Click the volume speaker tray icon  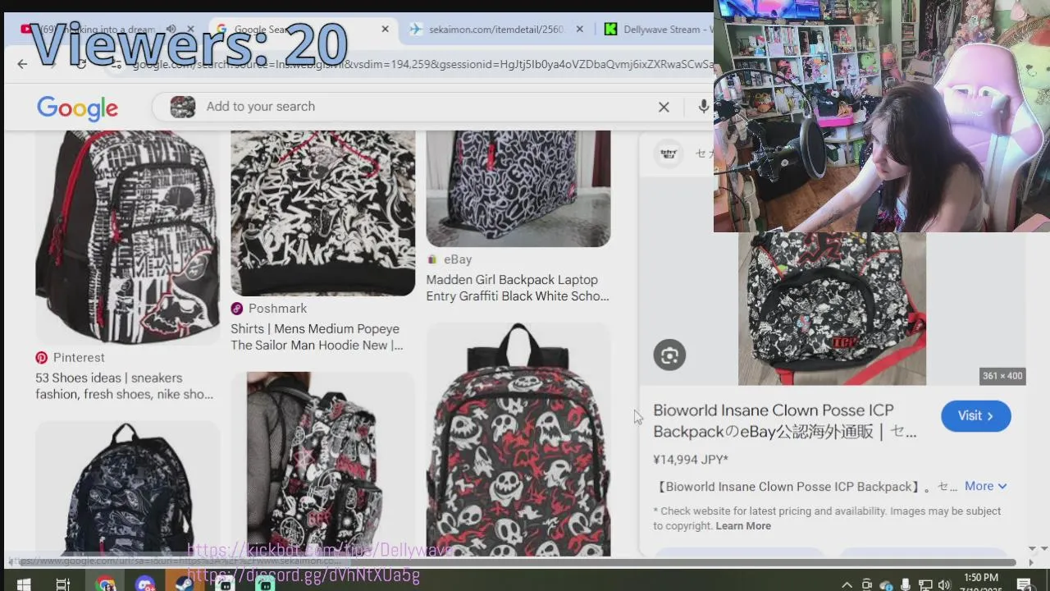(944, 584)
